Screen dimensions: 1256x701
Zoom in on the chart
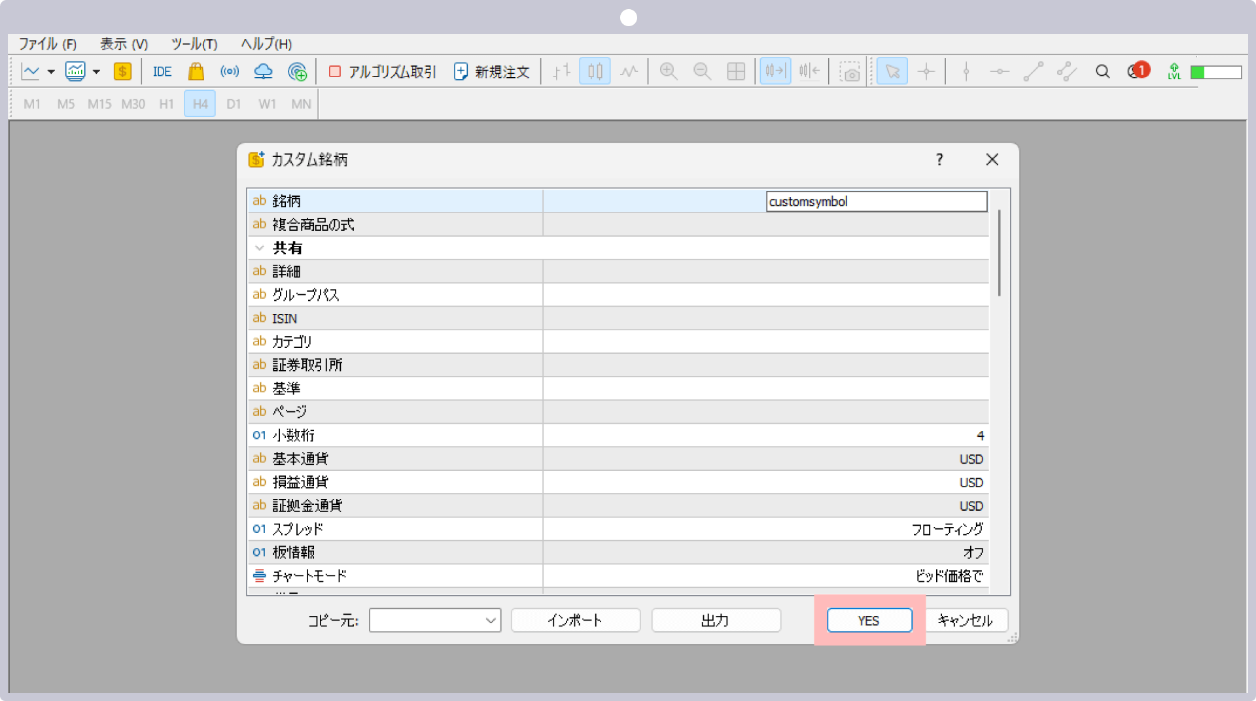(669, 71)
